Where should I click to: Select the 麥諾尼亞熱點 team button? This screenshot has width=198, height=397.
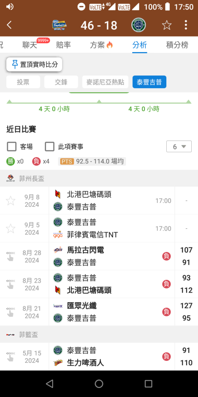pyautogui.click(x=105, y=82)
